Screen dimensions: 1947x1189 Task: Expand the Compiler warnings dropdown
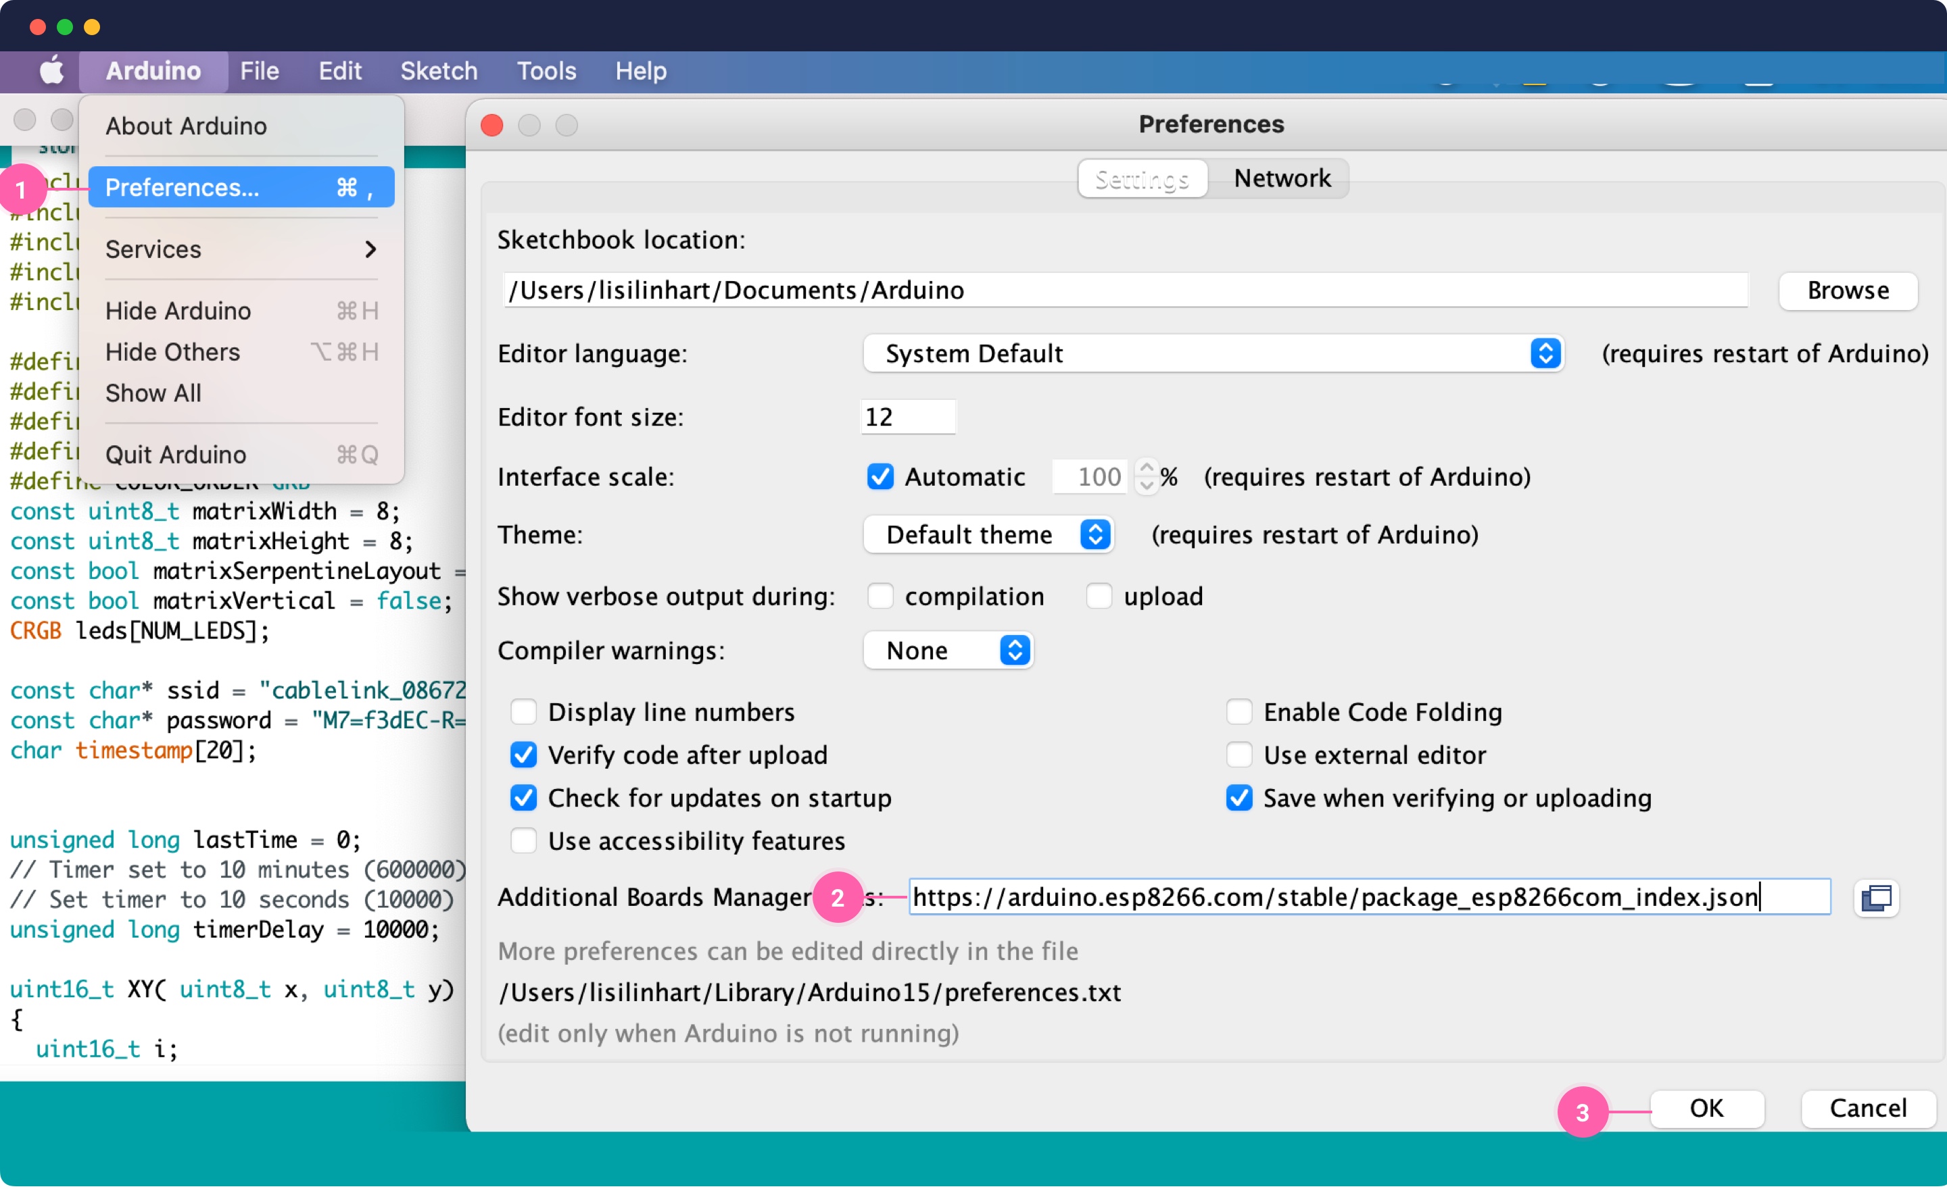pyautogui.click(x=947, y=651)
